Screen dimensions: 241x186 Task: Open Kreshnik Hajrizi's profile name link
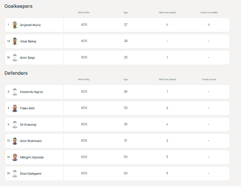[31, 92]
